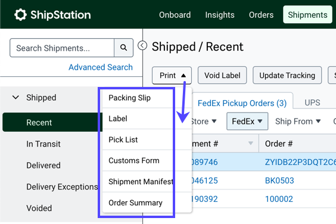Open the Delivered shipments list

point(43,165)
